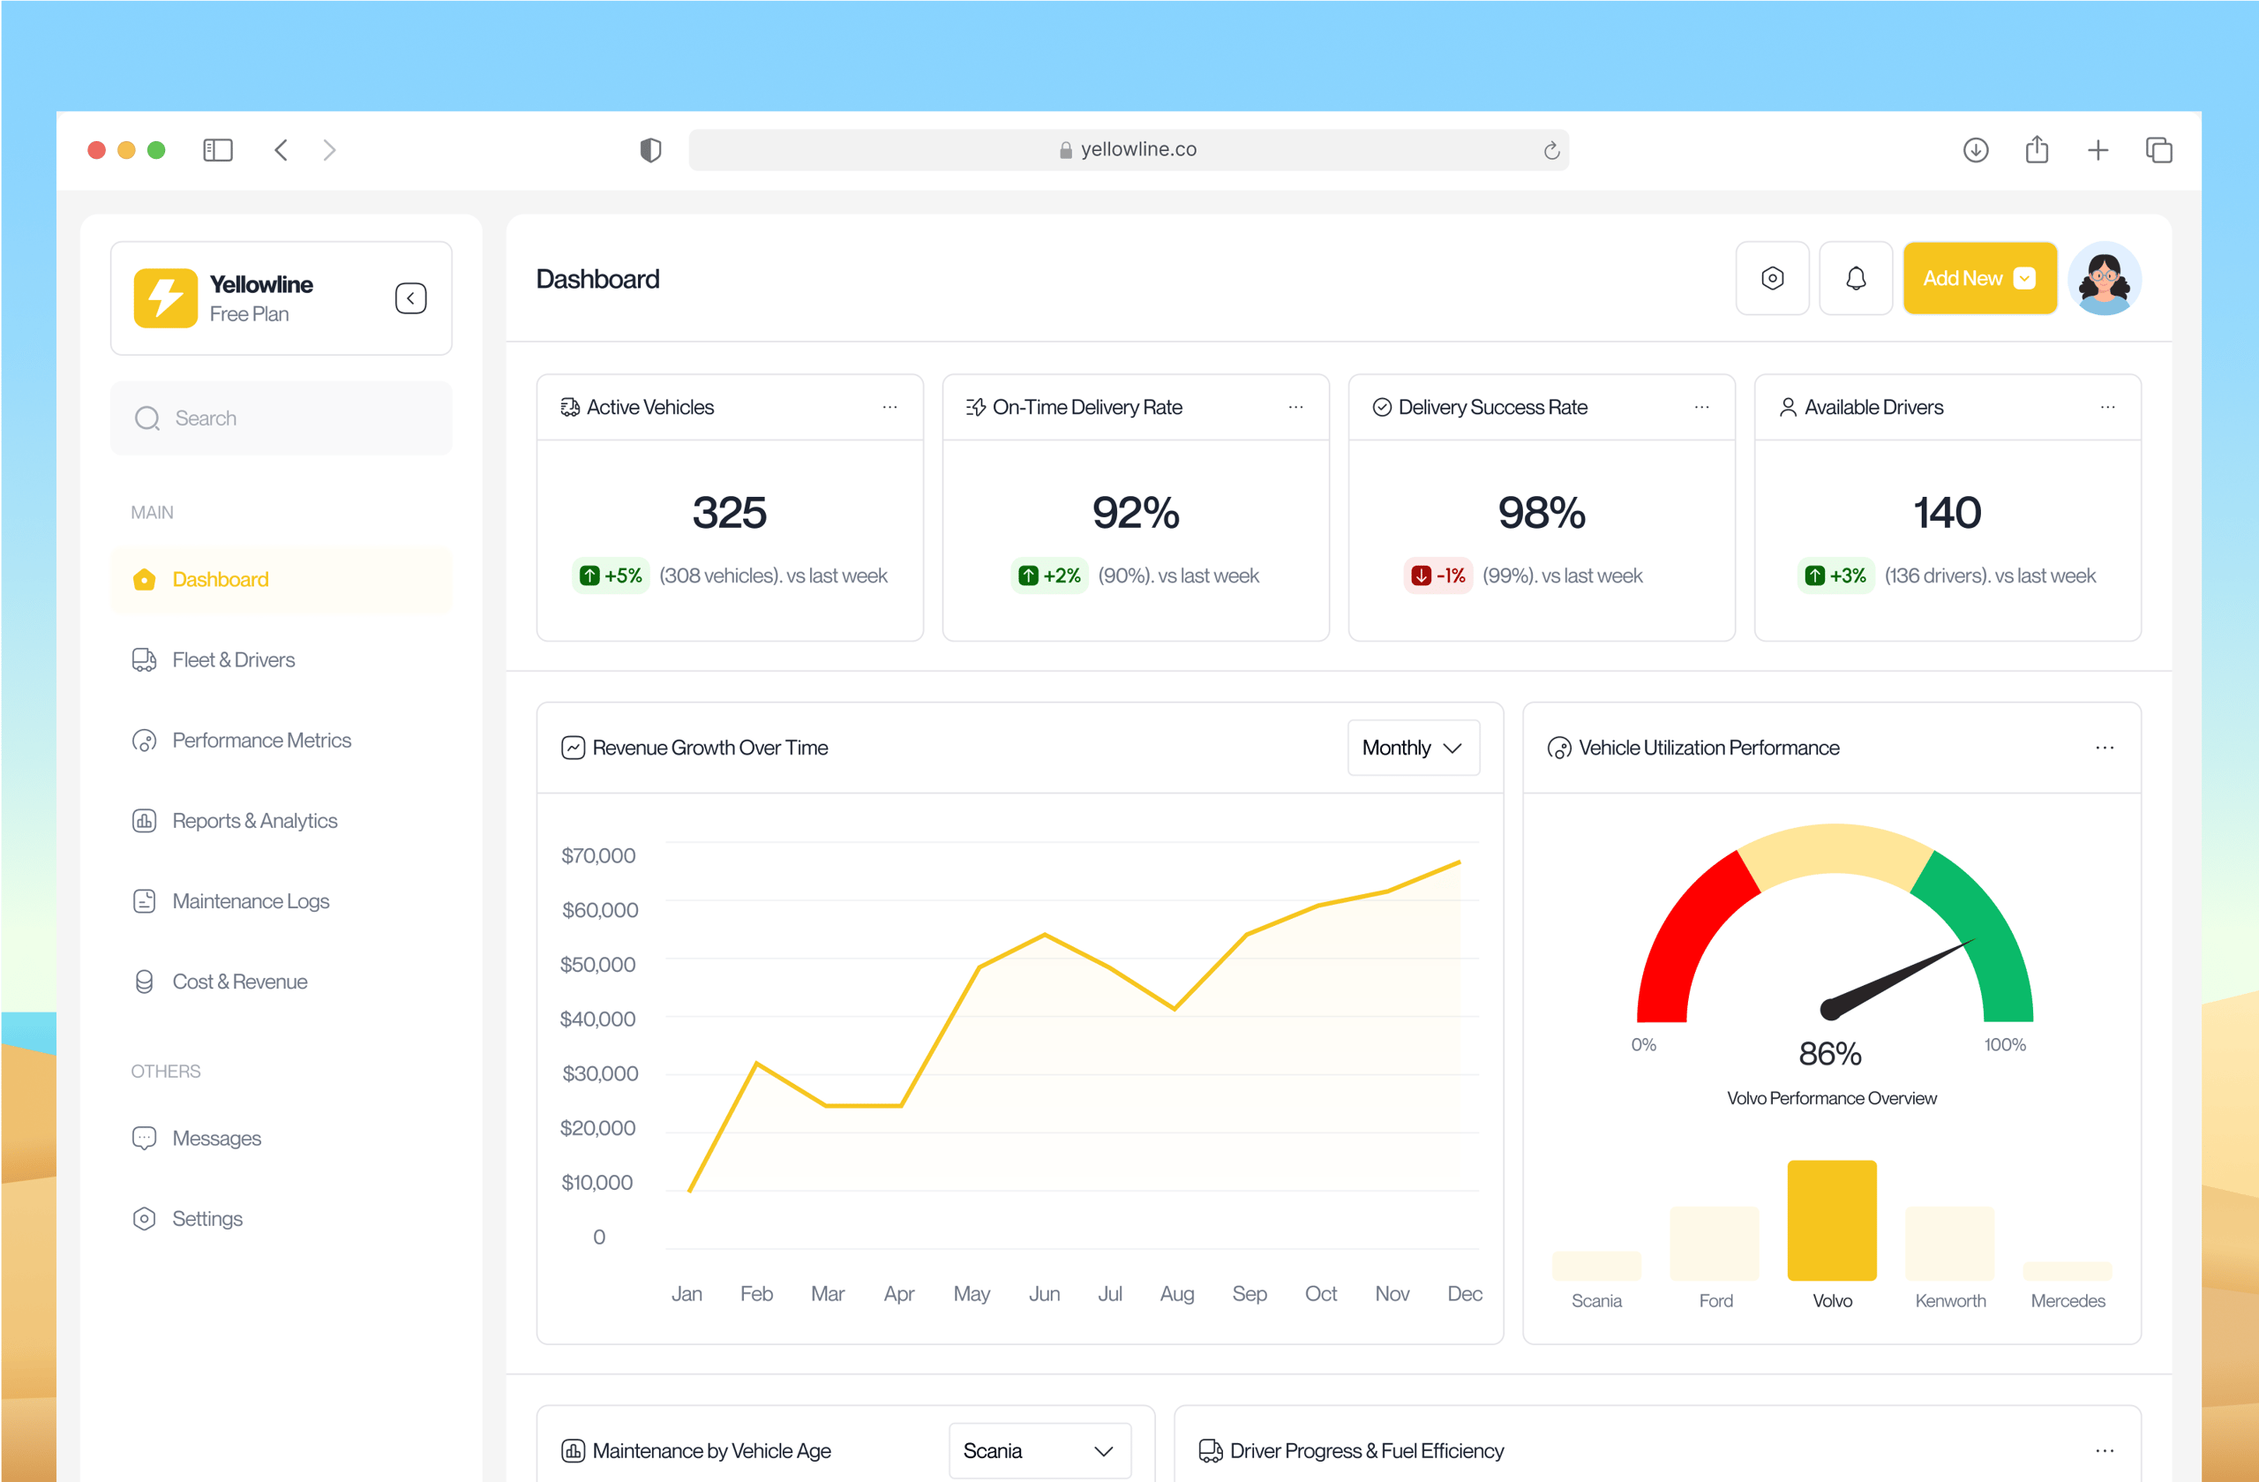Click the Vehicle Utilization gauge icon
The image size is (2259, 1482).
(x=1559, y=749)
